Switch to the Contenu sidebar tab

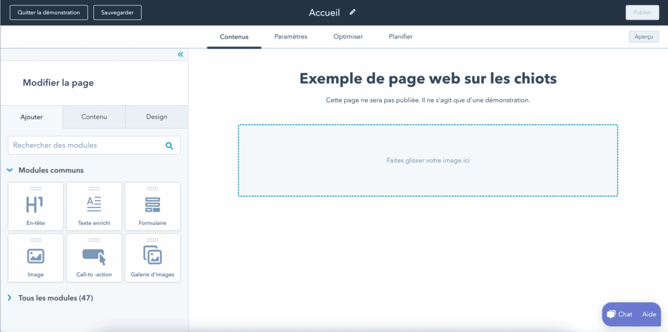pyautogui.click(x=94, y=117)
